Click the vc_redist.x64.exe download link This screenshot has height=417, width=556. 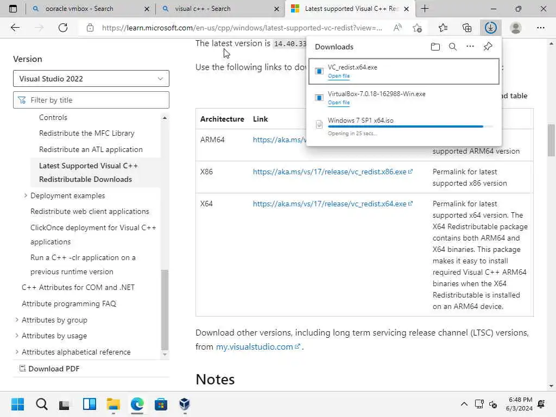click(x=333, y=204)
